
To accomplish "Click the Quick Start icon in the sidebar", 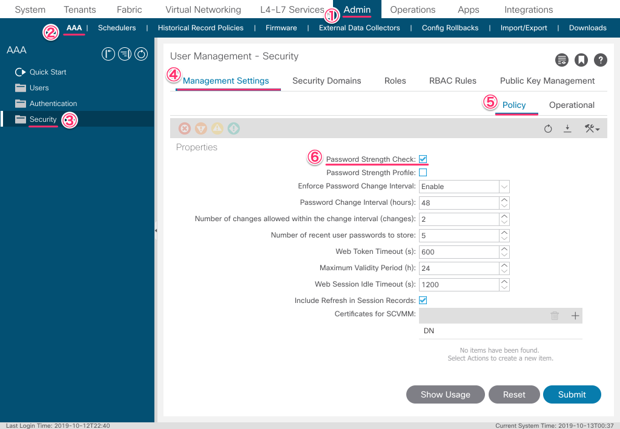I will [20, 72].
